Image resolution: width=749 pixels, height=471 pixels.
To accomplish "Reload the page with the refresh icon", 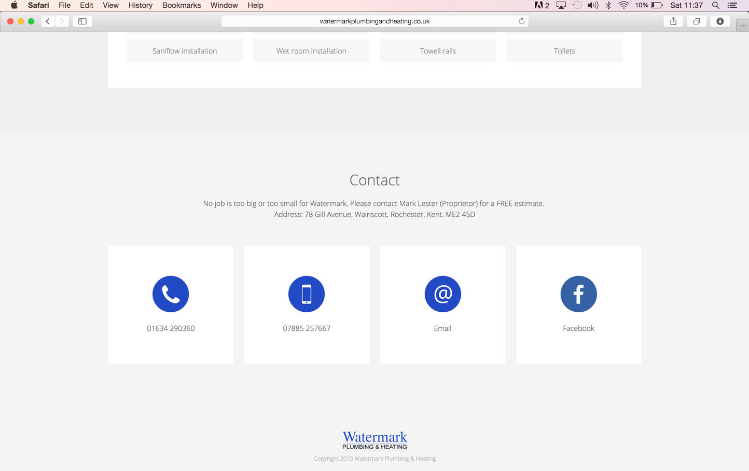I will 521,21.
